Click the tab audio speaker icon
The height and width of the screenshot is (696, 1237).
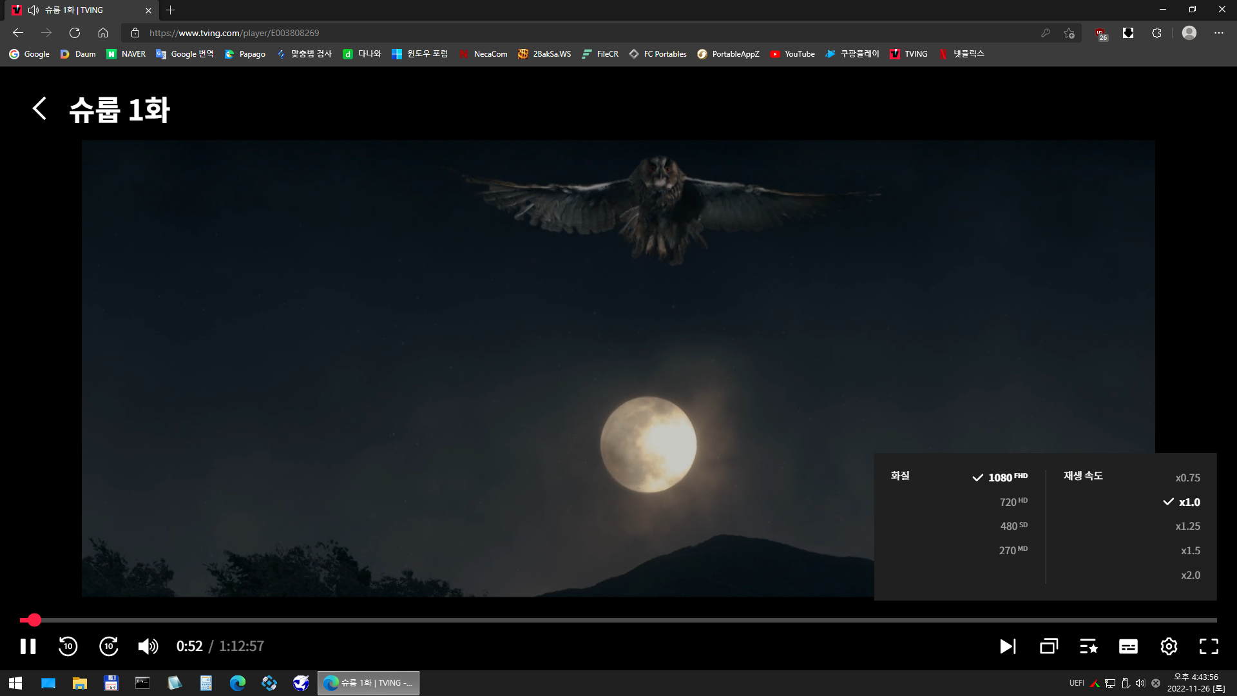click(34, 10)
